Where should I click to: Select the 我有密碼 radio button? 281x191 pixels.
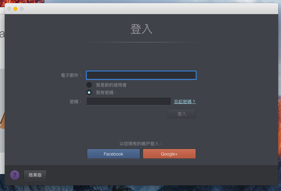point(89,93)
